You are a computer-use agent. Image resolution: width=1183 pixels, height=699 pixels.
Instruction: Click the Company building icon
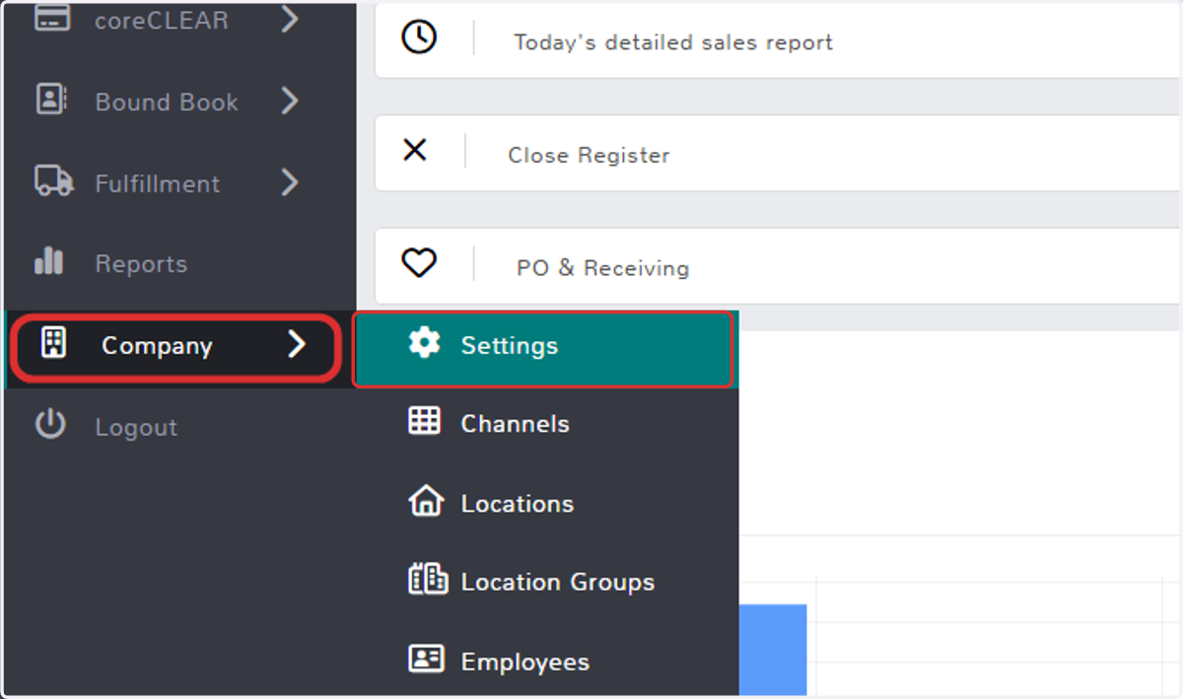pos(53,343)
